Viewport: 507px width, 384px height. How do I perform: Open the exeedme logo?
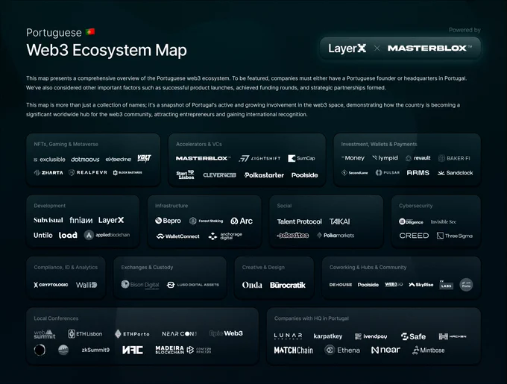pos(119,160)
